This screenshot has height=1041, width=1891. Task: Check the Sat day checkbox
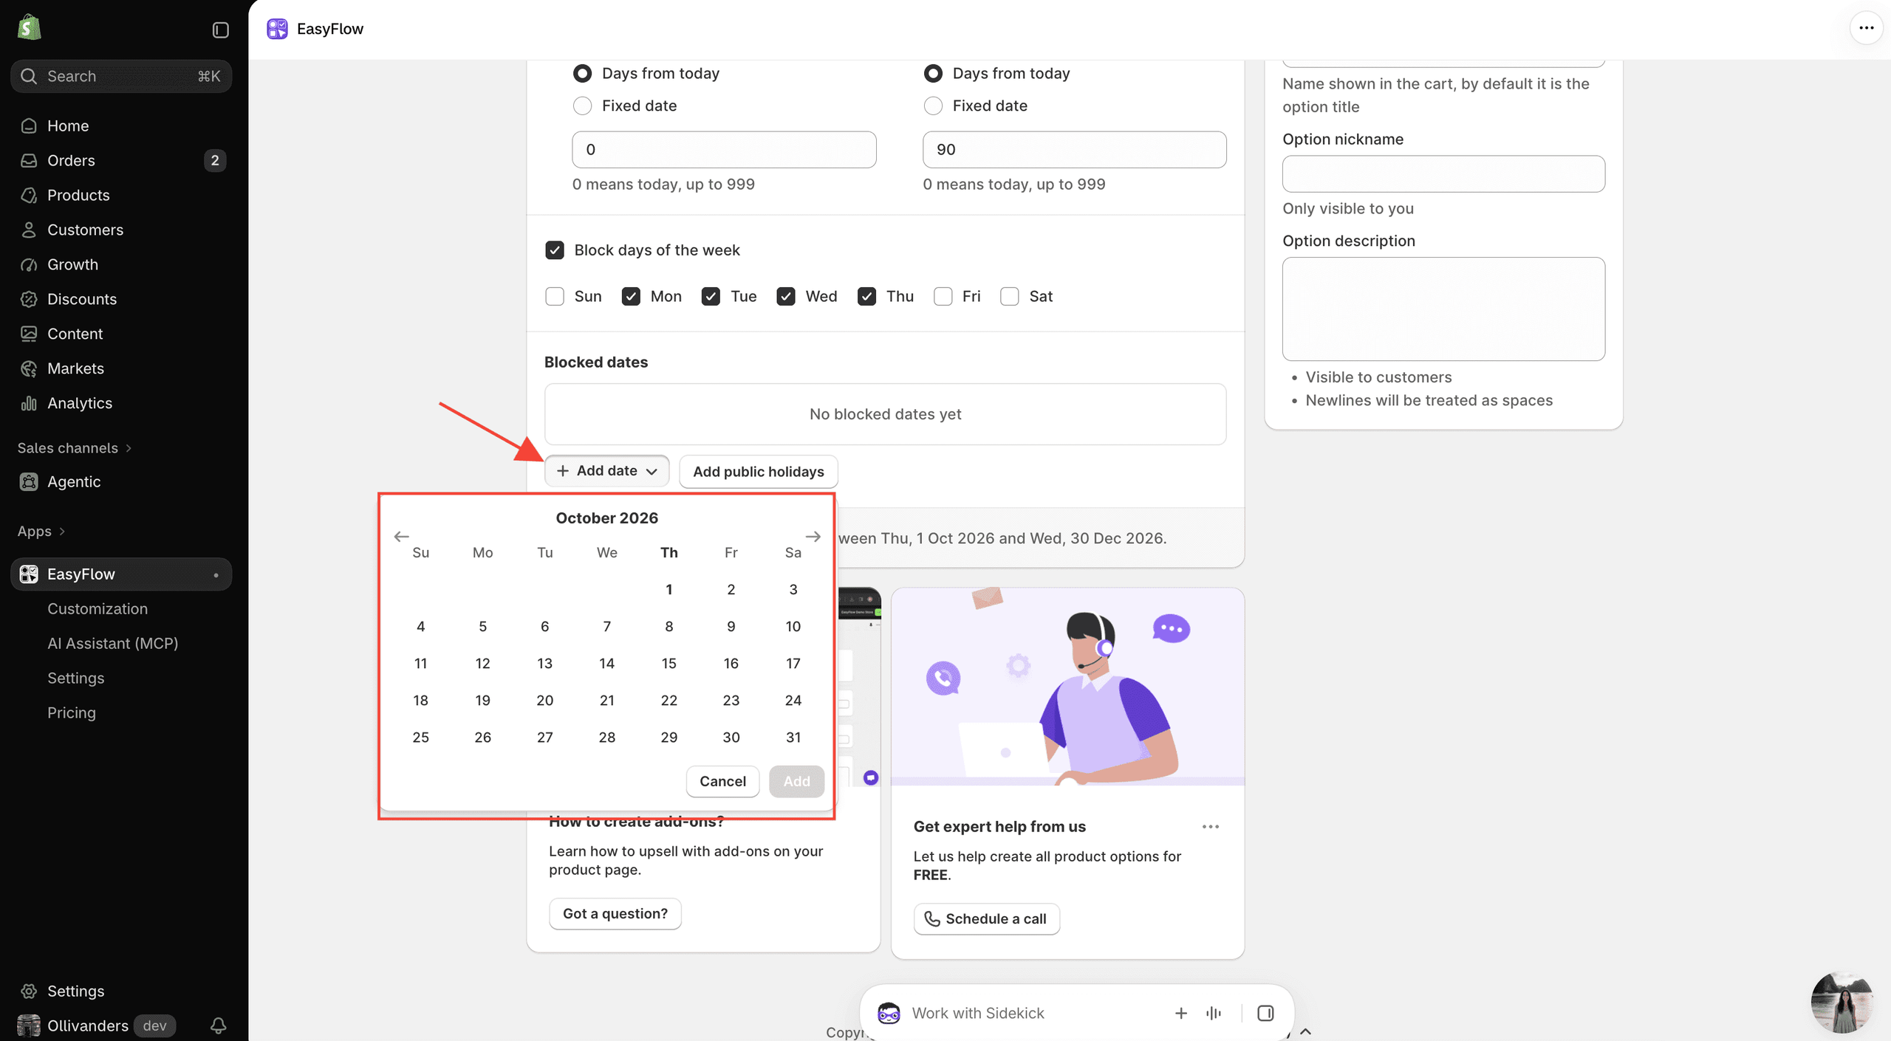click(1009, 296)
